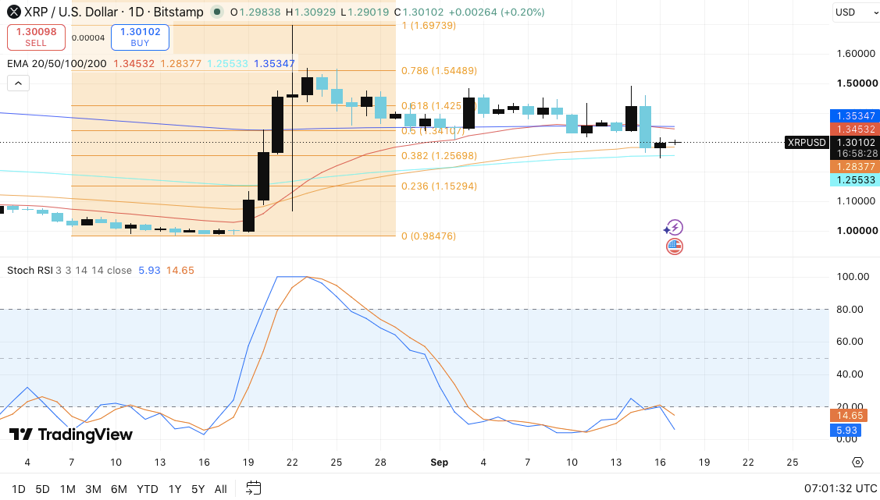Click the Stoch RSI indicator label
Image resolution: width=880 pixels, height=500 pixels.
30,270
